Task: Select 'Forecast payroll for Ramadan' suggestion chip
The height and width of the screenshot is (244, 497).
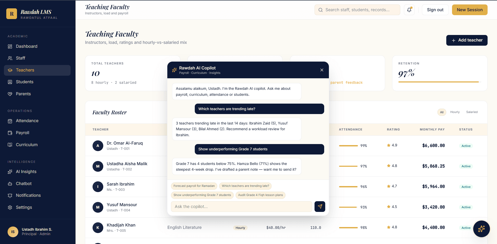Action: pyautogui.click(x=194, y=186)
